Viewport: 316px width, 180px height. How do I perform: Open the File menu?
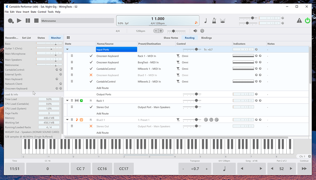[x=7, y=12]
